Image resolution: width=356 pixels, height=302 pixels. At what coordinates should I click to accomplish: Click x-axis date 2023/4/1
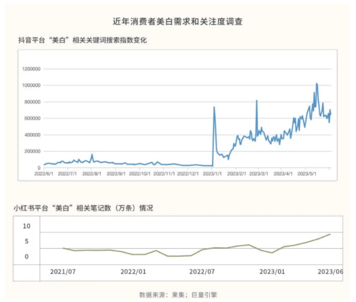[x=283, y=174]
